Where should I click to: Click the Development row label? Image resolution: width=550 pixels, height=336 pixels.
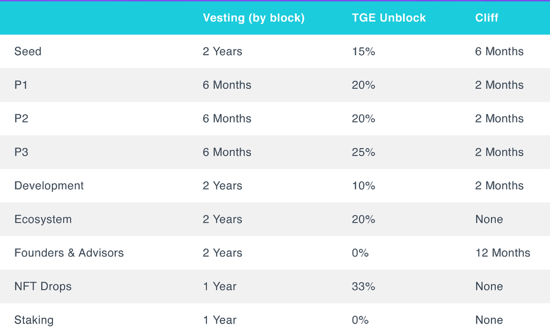point(49,185)
